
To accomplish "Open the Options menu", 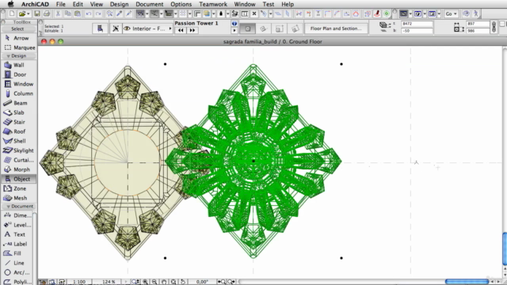I will tap(181, 4).
